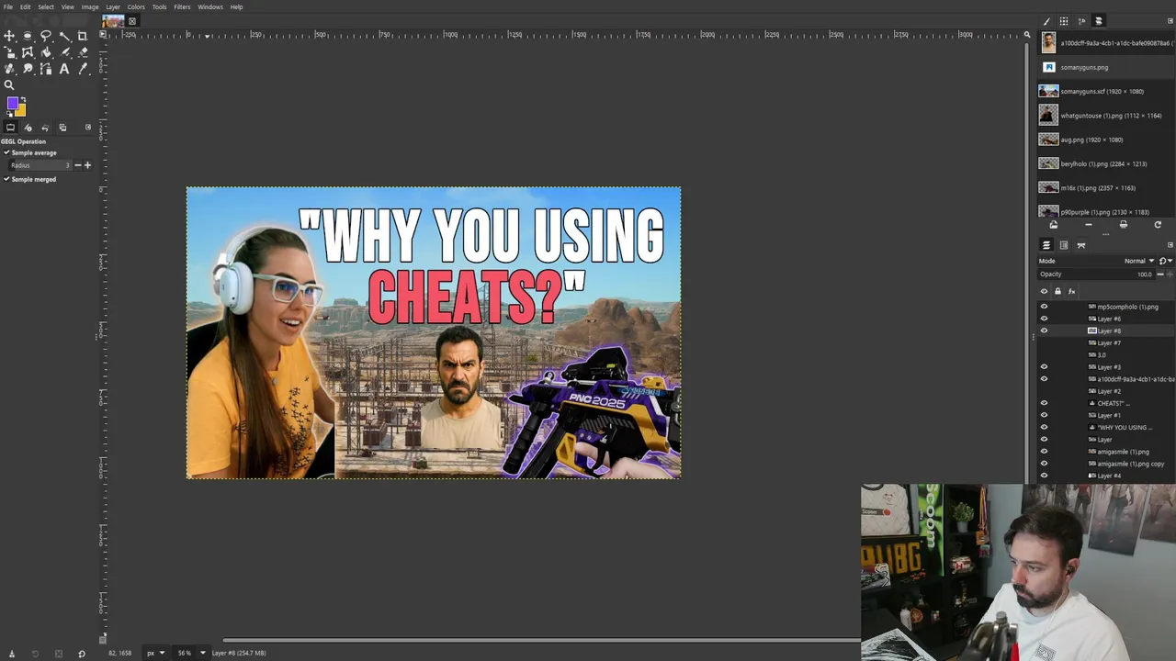Open the layers dock configure menu
This screenshot has height=661, width=1176.
point(1170,245)
